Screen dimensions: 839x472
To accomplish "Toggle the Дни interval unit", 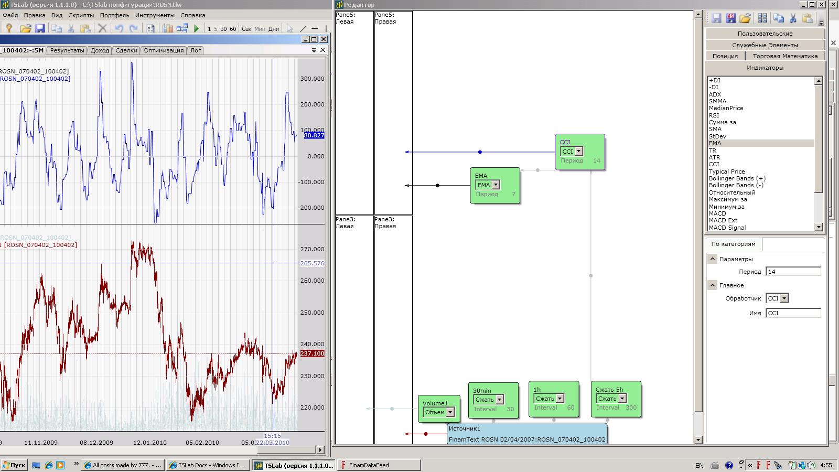I will point(274,29).
